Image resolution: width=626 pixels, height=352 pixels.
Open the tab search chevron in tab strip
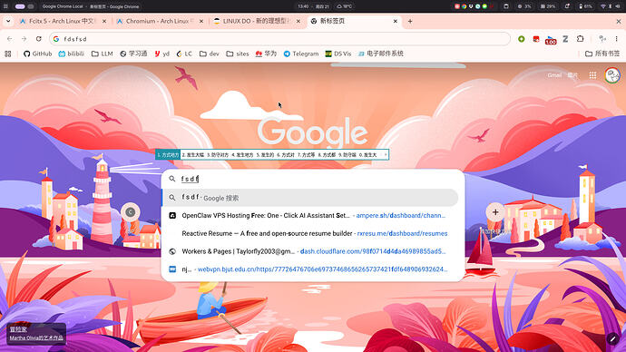[8, 21]
